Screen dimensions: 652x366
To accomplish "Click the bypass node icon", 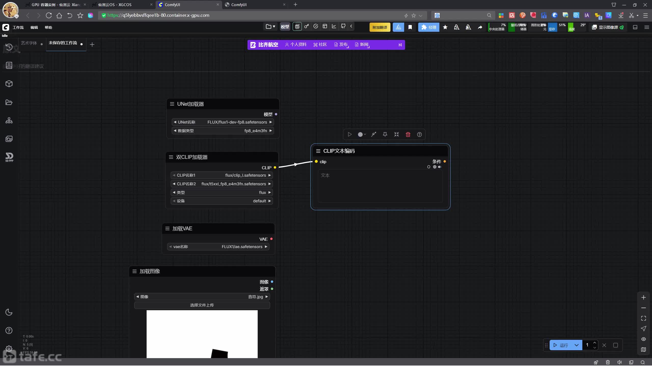I will (374, 134).
